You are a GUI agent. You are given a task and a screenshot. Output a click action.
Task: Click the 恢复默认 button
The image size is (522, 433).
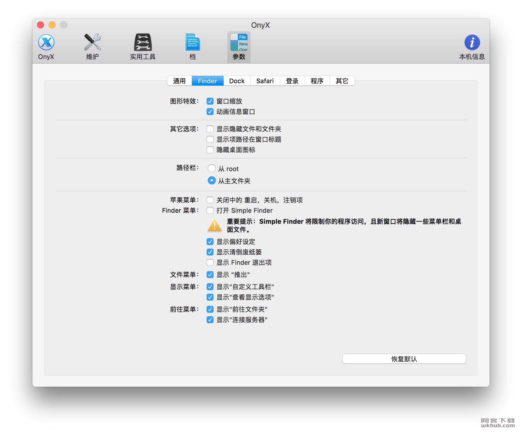pyautogui.click(x=404, y=359)
